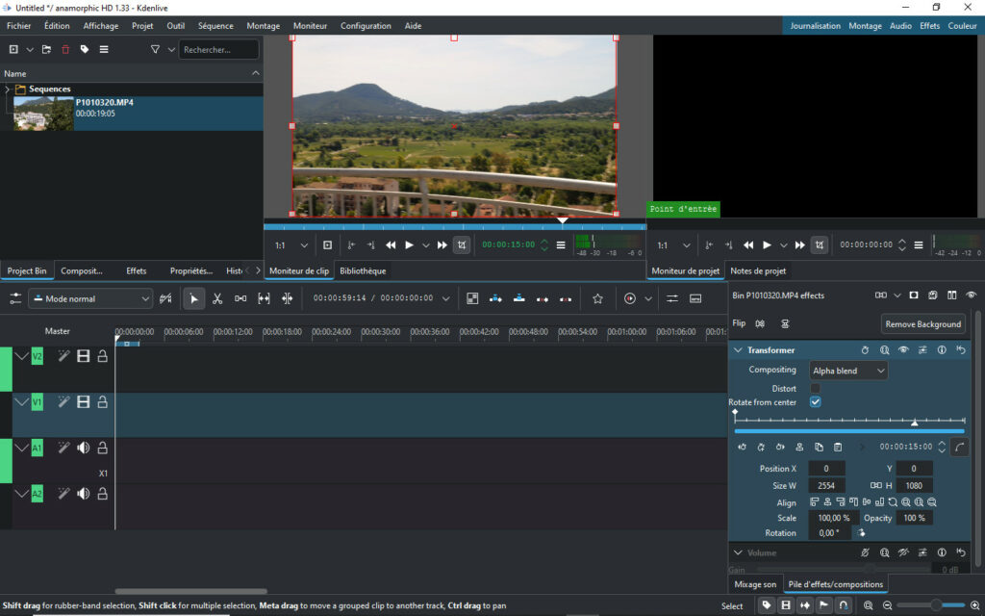The image size is (985, 616).
Task: Open clip monitor 1:1 zoom dropdown
Action: click(291, 245)
